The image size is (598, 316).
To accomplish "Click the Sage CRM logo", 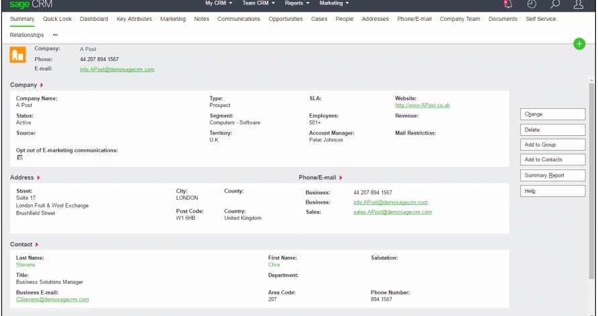I will pos(31,5).
